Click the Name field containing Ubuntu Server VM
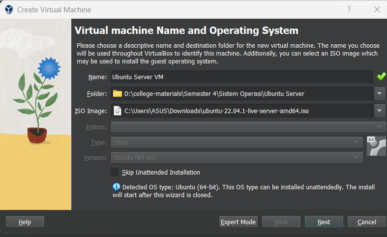This screenshot has height=237, width=387. click(x=241, y=77)
